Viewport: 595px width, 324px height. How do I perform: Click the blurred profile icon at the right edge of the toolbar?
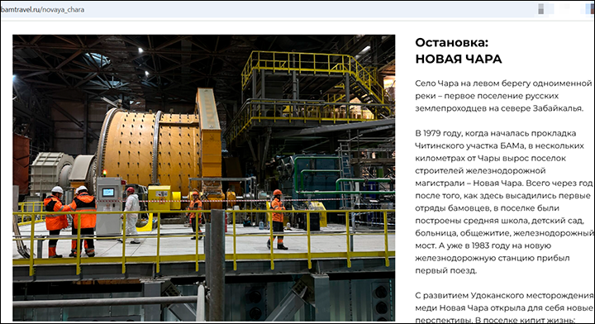coord(590,9)
